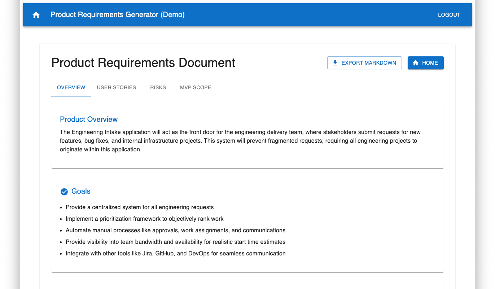This screenshot has height=289, width=495.
Task: Click the Product Requirements Generator (Demo) title
Action: coord(118,15)
